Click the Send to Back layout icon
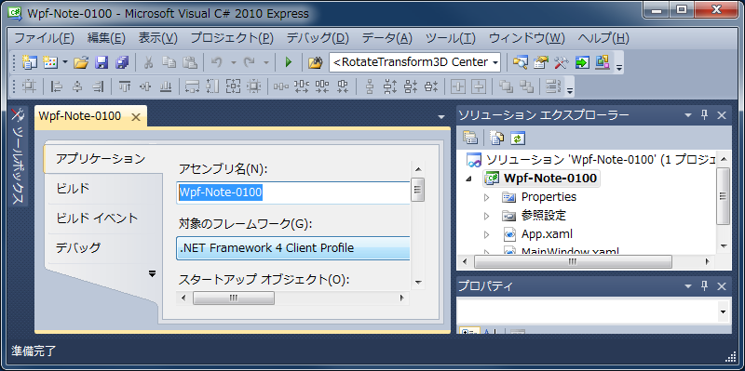 [526, 86]
